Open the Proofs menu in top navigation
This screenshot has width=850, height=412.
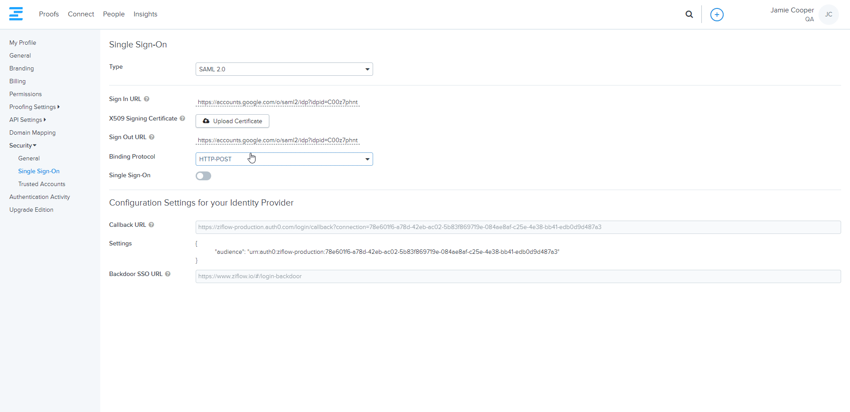point(49,14)
